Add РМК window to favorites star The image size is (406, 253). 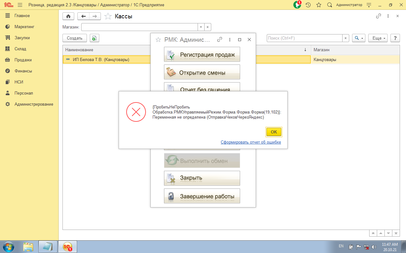[x=158, y=40]
